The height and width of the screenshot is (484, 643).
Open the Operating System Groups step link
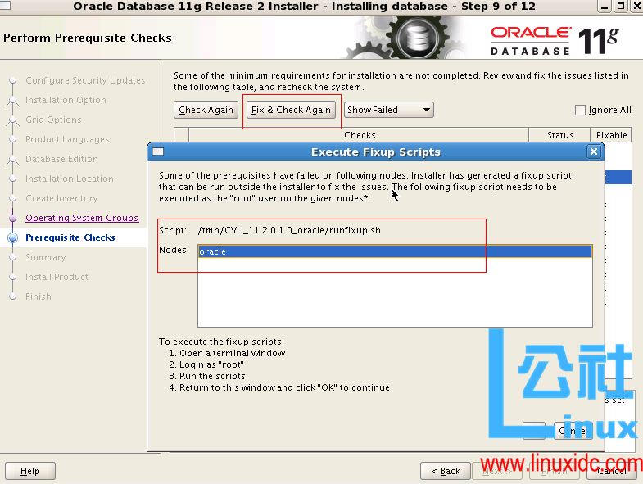coord(82,218)
